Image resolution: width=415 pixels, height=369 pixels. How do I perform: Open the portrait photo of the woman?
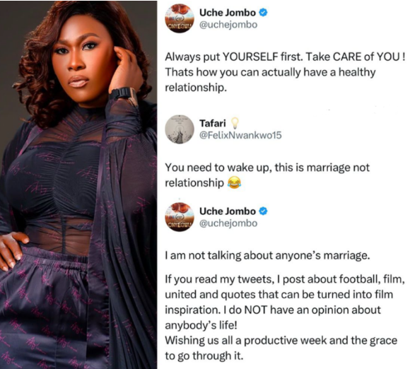78,184
